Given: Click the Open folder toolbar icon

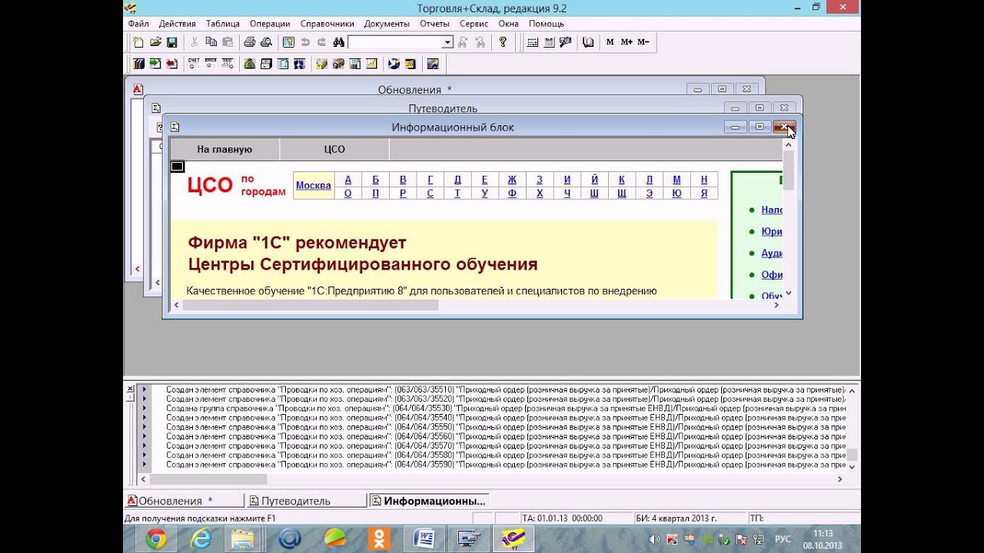Looking at the screenshot, I should point(155,42).
